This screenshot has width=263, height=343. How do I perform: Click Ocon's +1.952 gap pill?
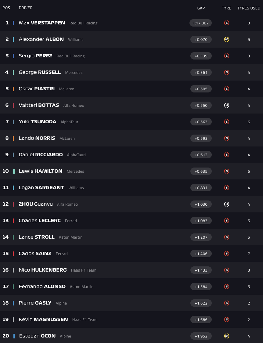pos(201,336)
